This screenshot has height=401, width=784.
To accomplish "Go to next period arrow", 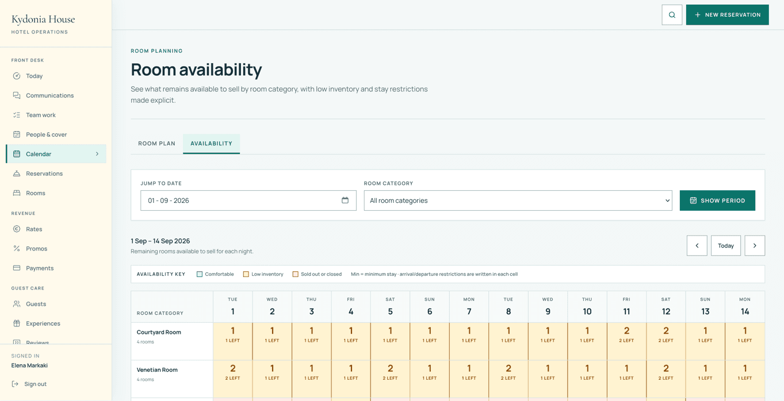I will pos(755,246).
